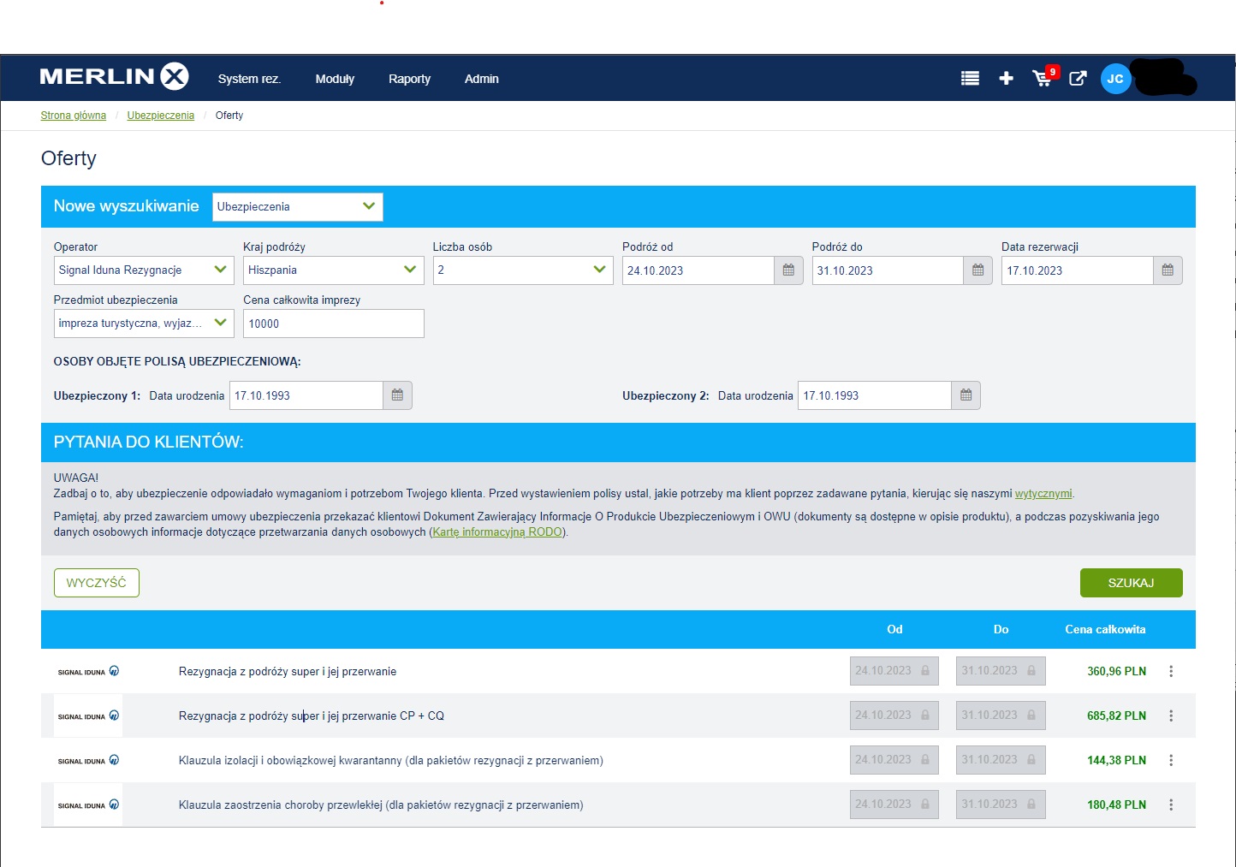This screenshot has width=1236, height=867.
Task: Click the plus icon in top bar
Action: point(1006,79)
